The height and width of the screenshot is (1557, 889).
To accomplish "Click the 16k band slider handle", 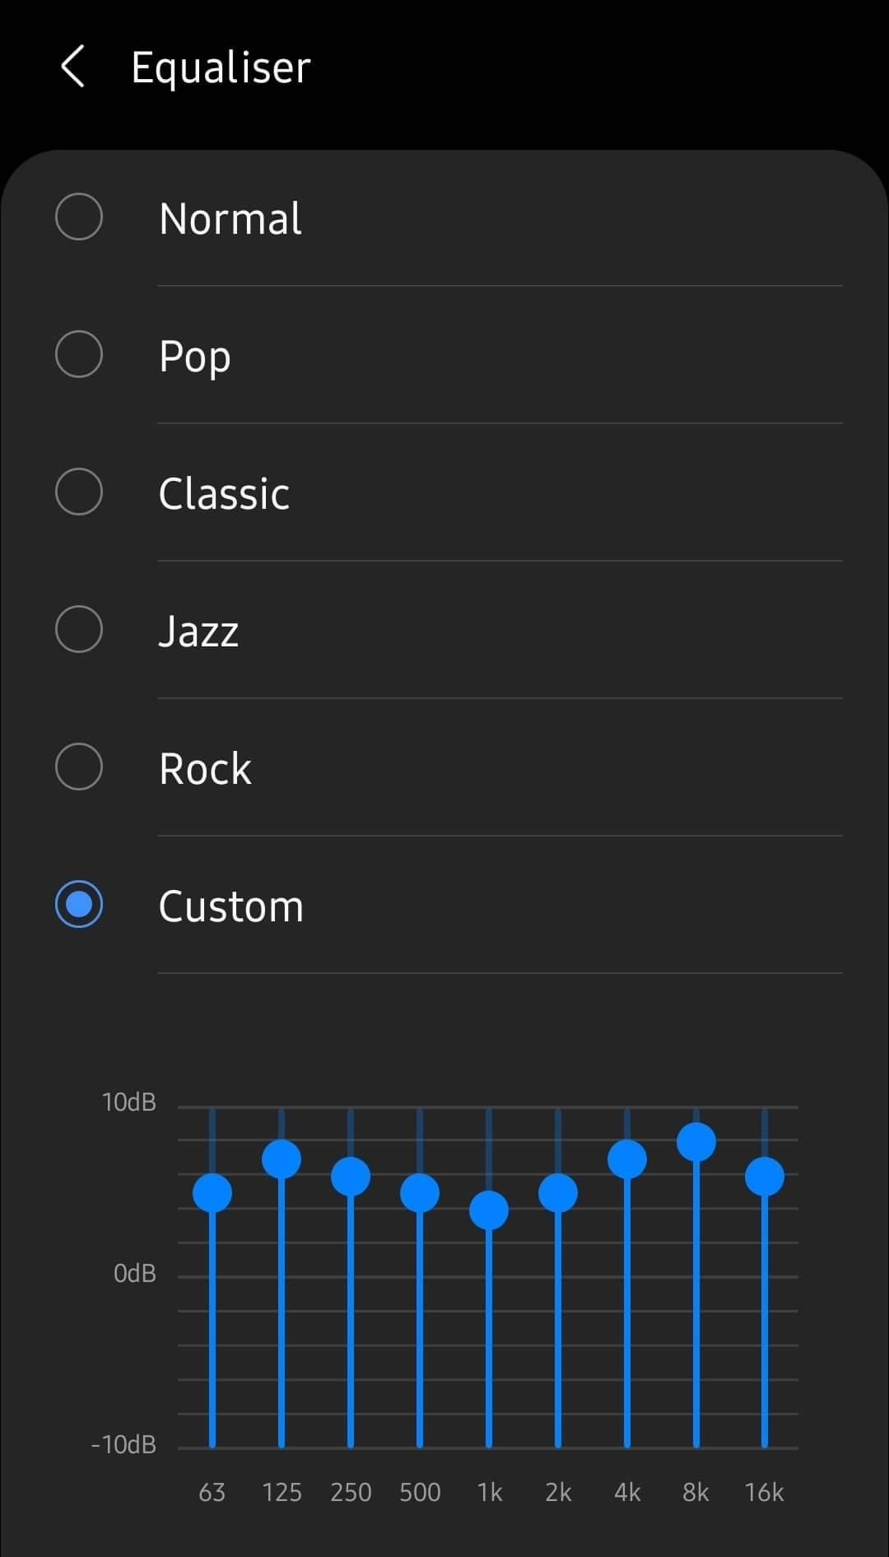I will point(765,1177).
